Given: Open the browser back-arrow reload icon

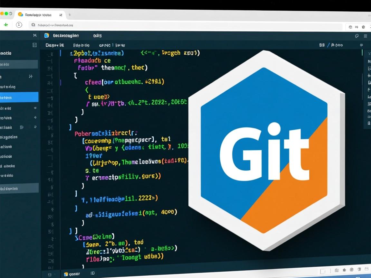Looking at the screenshot, I should 19,25.
